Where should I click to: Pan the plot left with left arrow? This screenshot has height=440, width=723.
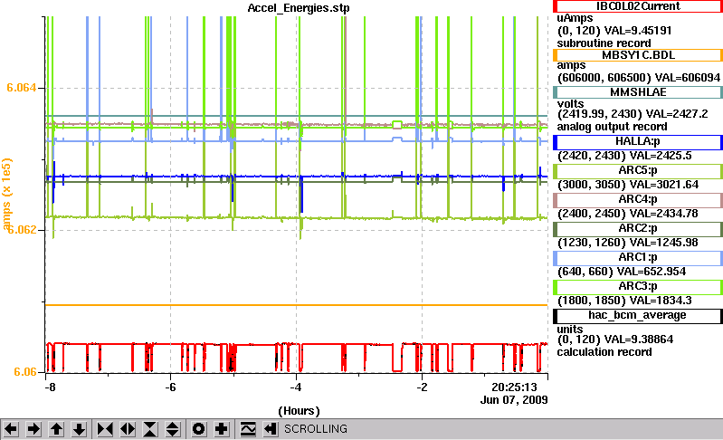(11, 429)
